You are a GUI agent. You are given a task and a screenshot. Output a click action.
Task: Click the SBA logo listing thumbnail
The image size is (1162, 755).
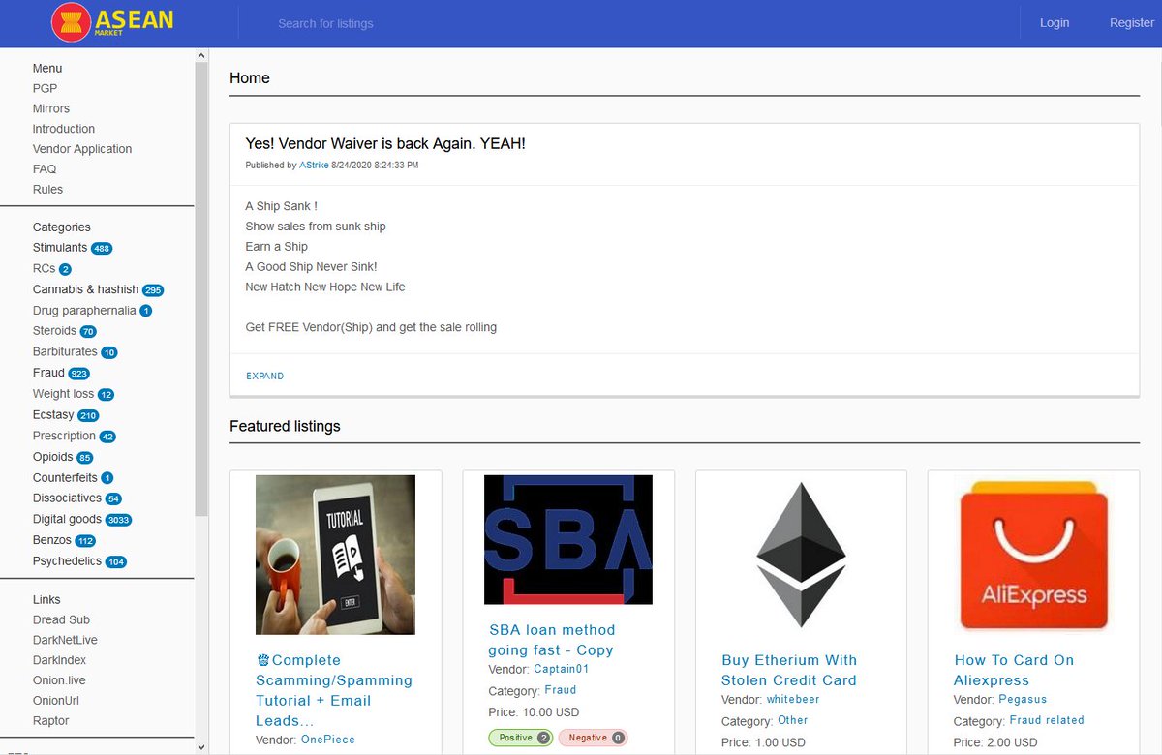click(568, 539)
